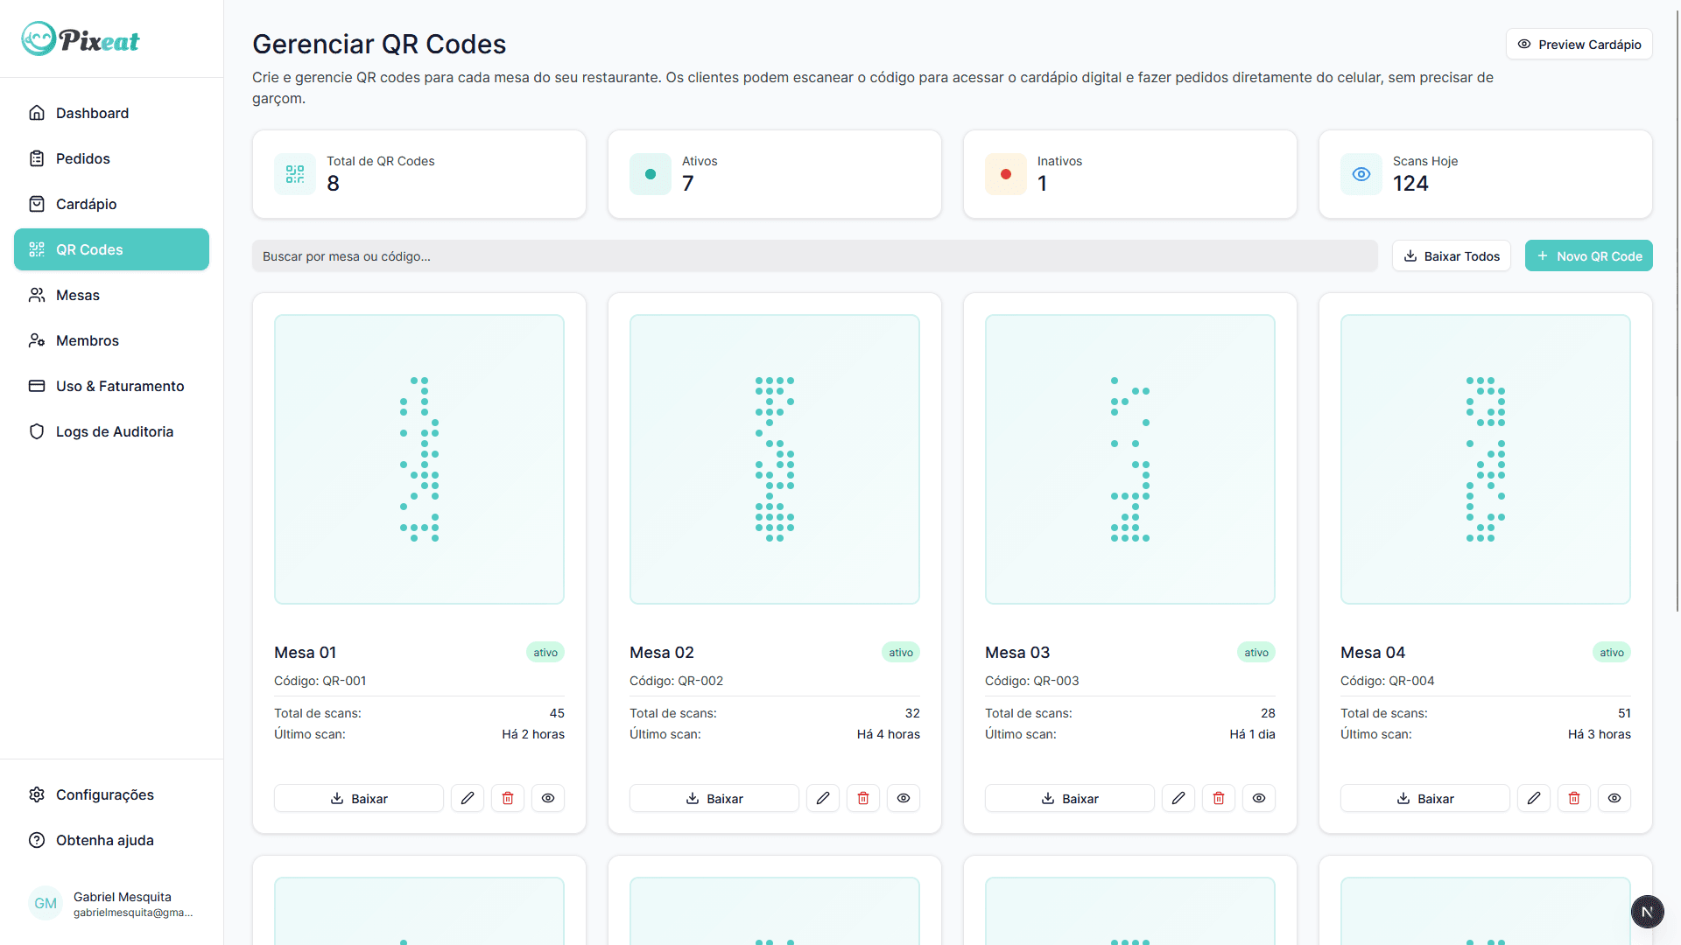Open Logs de Auditoria shield icon
This screenshot has width=1681, height=945.
(x=37, y=431)
